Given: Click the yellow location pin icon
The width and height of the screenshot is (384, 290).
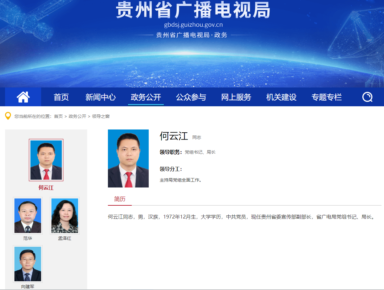Looking at the screenshot, I should click(8, 116).
